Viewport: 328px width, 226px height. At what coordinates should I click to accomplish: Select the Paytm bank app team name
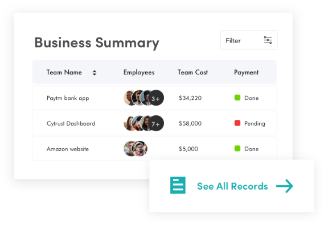click(x=68, y=98)
